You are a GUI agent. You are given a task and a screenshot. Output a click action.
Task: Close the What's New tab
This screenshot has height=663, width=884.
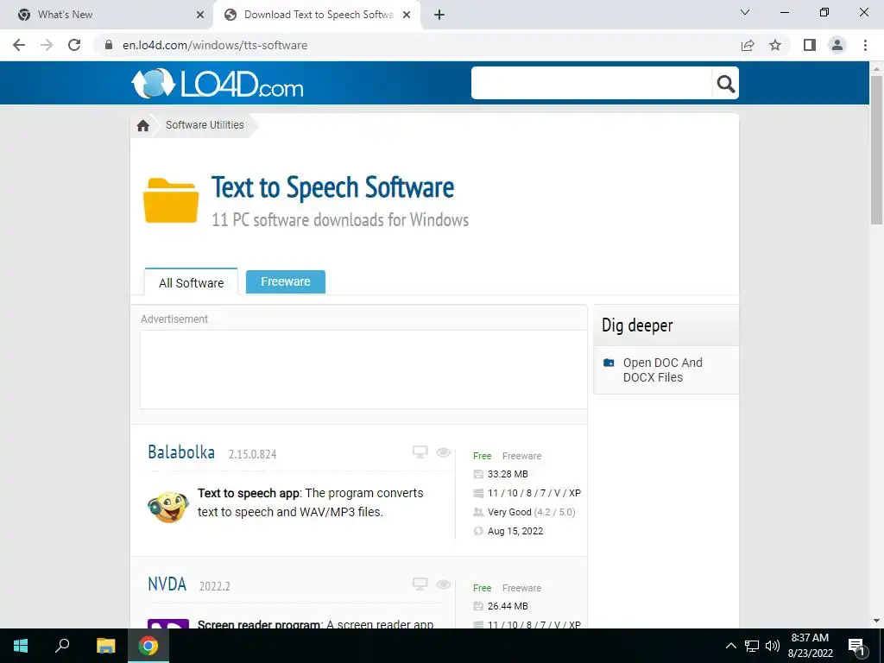coord(200,15)
